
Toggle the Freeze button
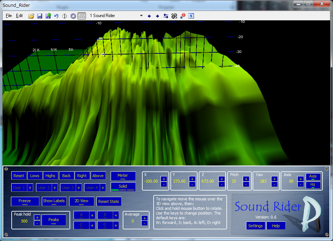pyautogui.click(x=25, y=201)
